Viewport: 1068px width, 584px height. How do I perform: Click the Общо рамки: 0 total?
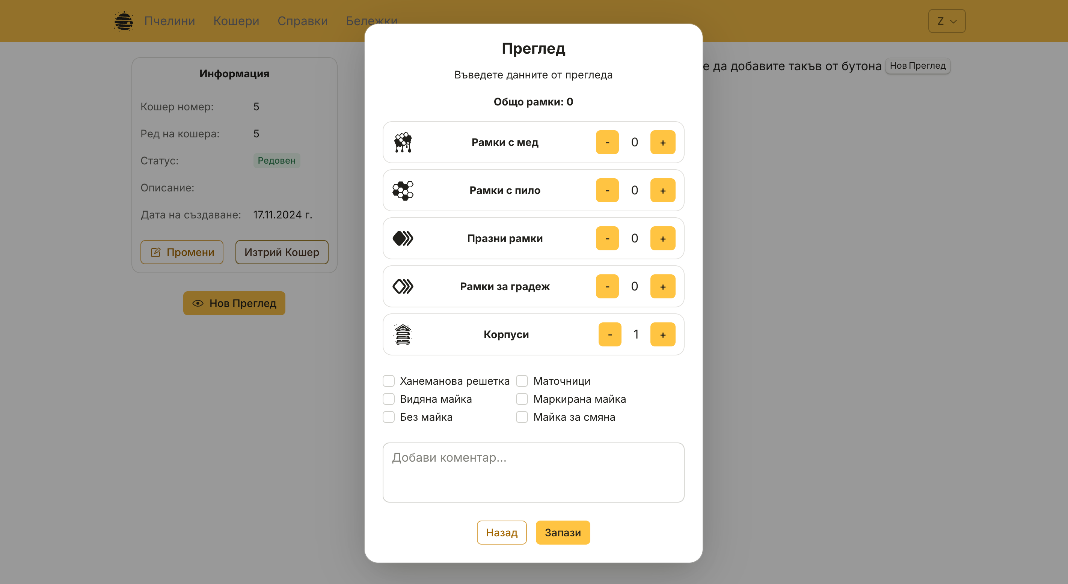(533, 102)
